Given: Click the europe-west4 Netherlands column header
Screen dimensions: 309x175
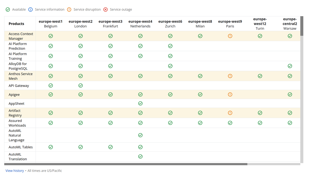Looking at the screenshot, I should (x=140, y=24).
